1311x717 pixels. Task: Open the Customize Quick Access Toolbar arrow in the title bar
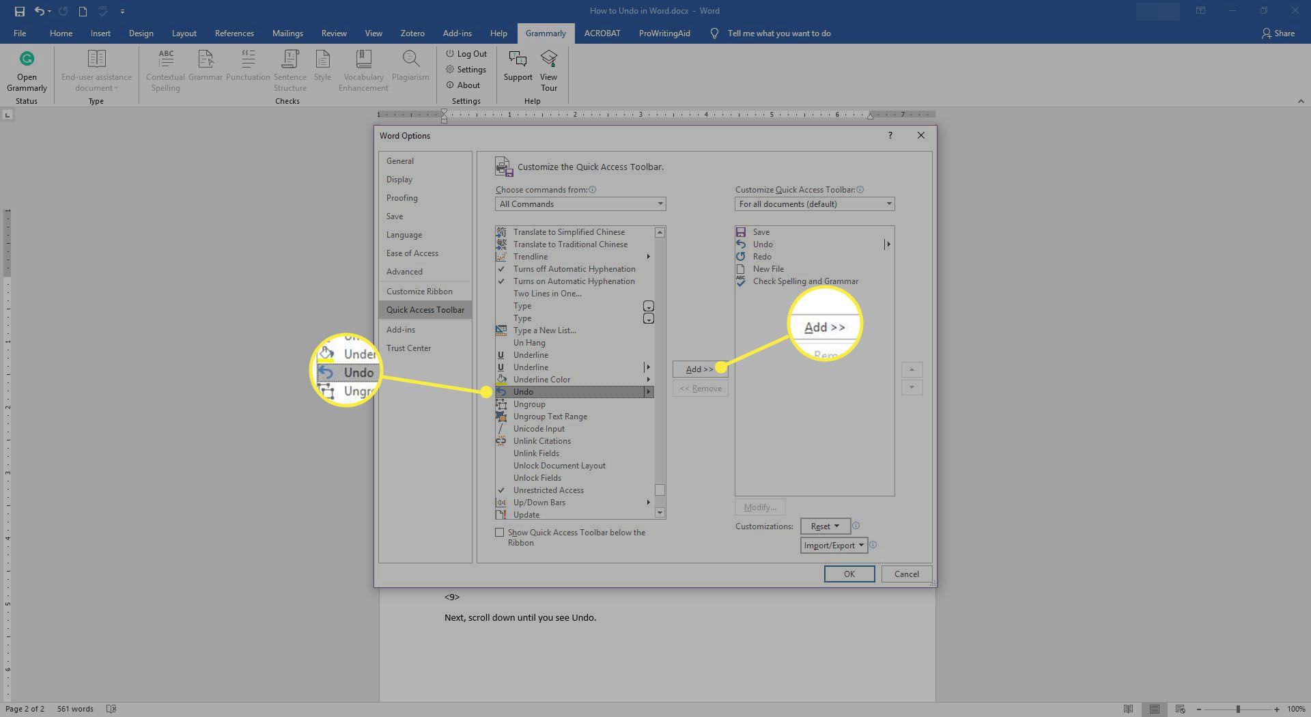pos(122,12)
